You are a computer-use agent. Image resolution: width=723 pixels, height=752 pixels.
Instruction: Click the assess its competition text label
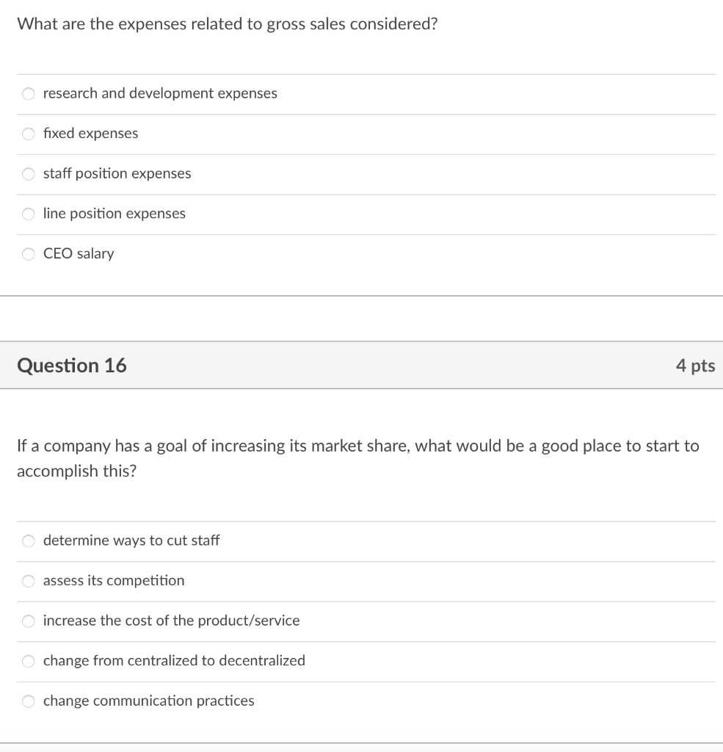click(x=113, y=580)
